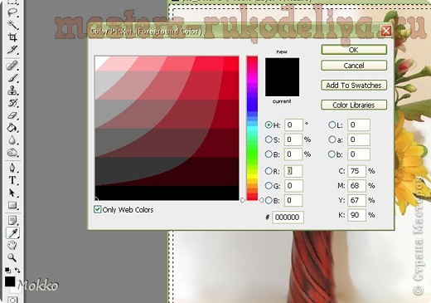This screenshot has width=431, height=303.
Task: Select the Lasso tool
Action: pyautogui.click(x=12, y=12)
